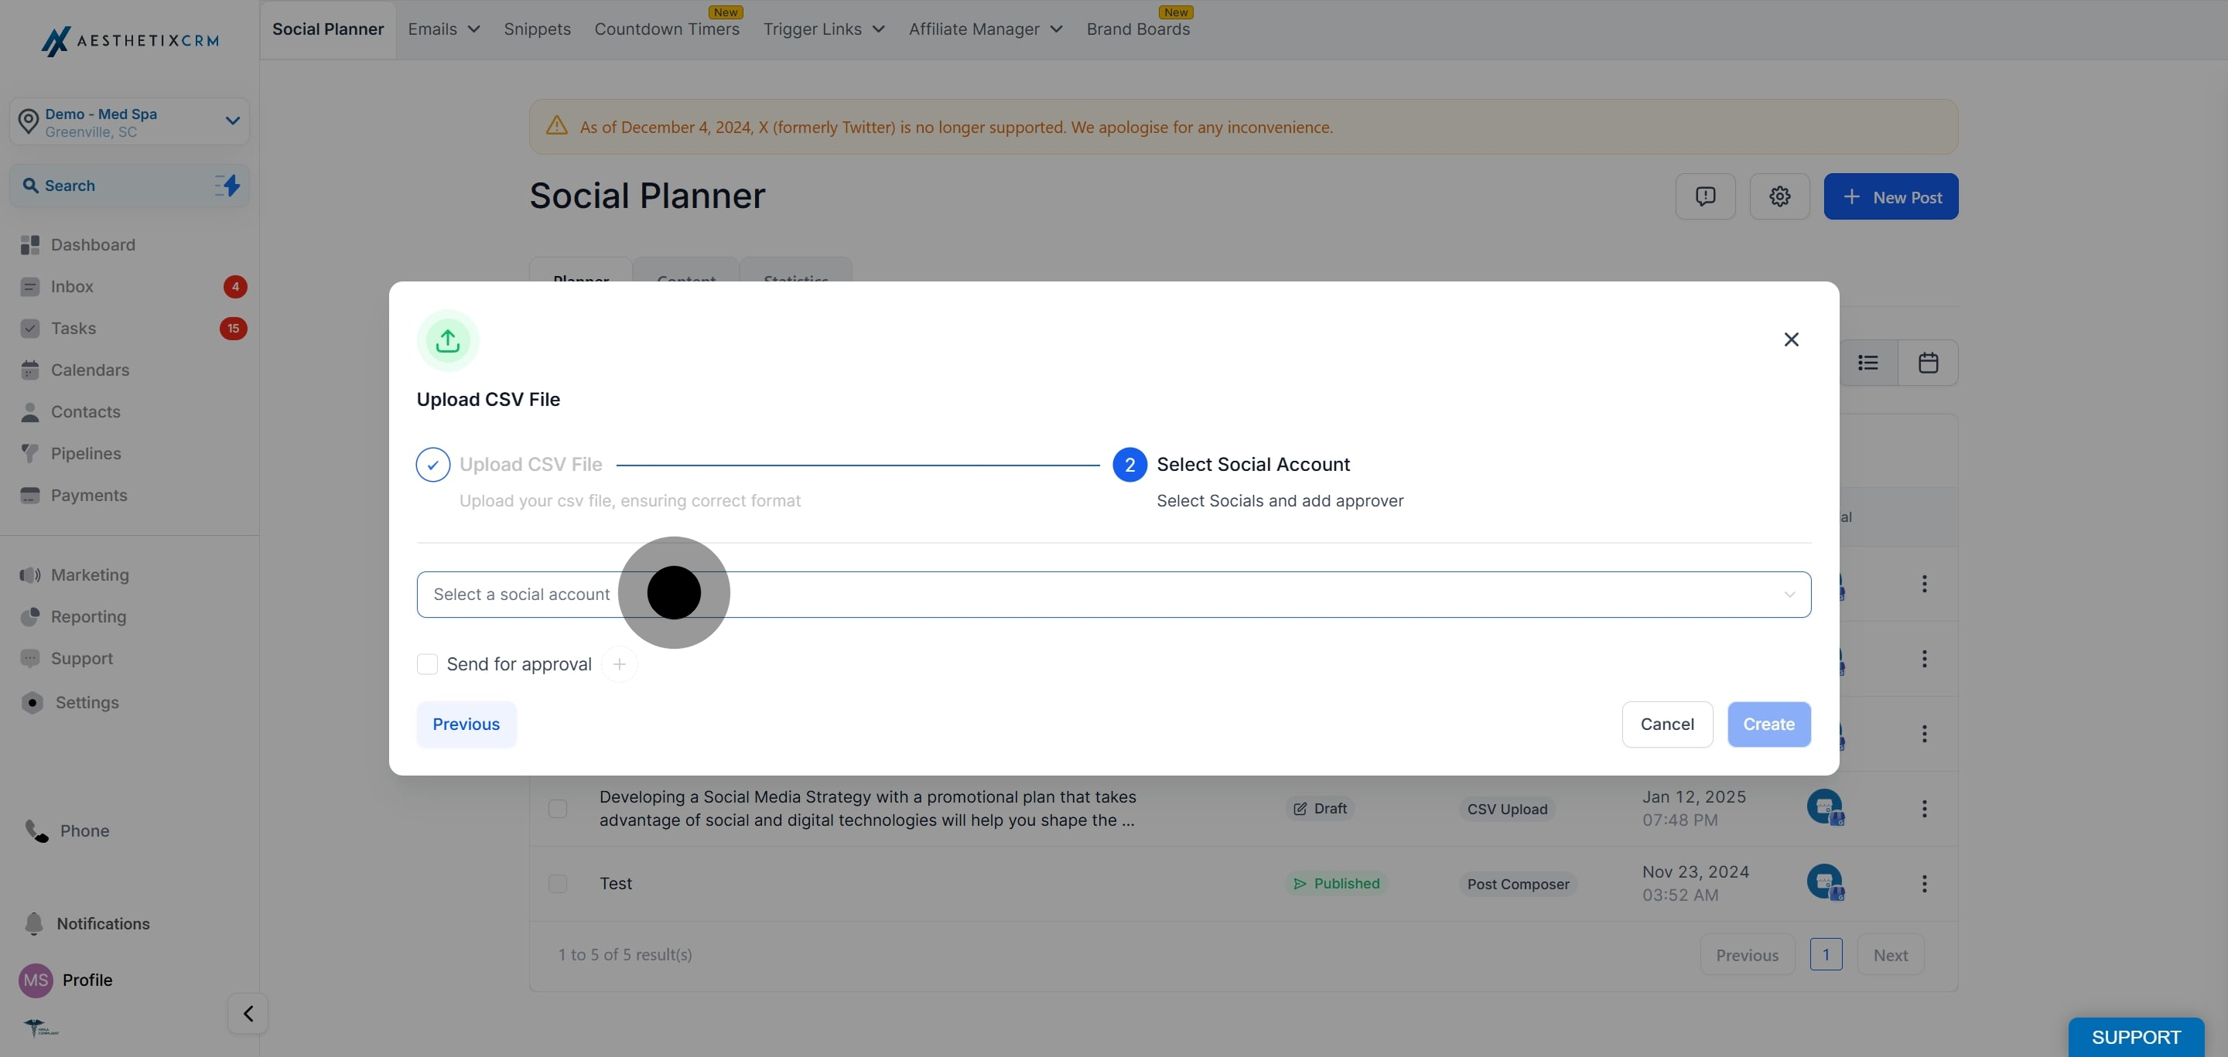
Task: Go to Brand Boards tab
Action: point(1138,29)
